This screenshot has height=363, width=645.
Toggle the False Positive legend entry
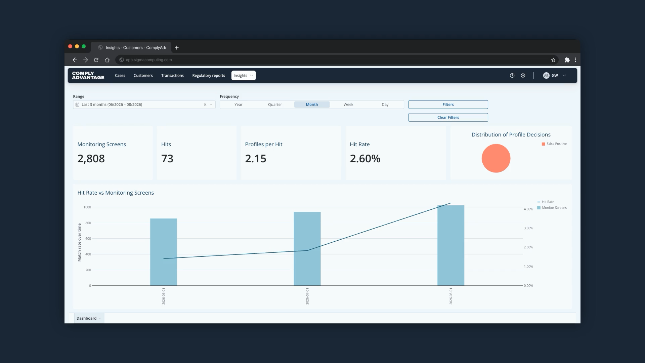pos(554,144)
